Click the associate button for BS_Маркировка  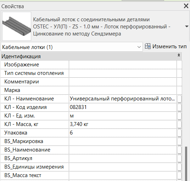click(x=179, y=142)
